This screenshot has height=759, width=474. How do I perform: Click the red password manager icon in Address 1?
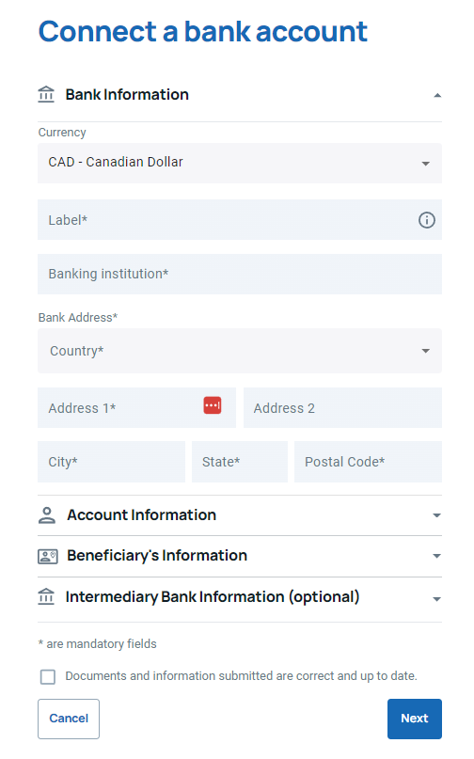212,405
